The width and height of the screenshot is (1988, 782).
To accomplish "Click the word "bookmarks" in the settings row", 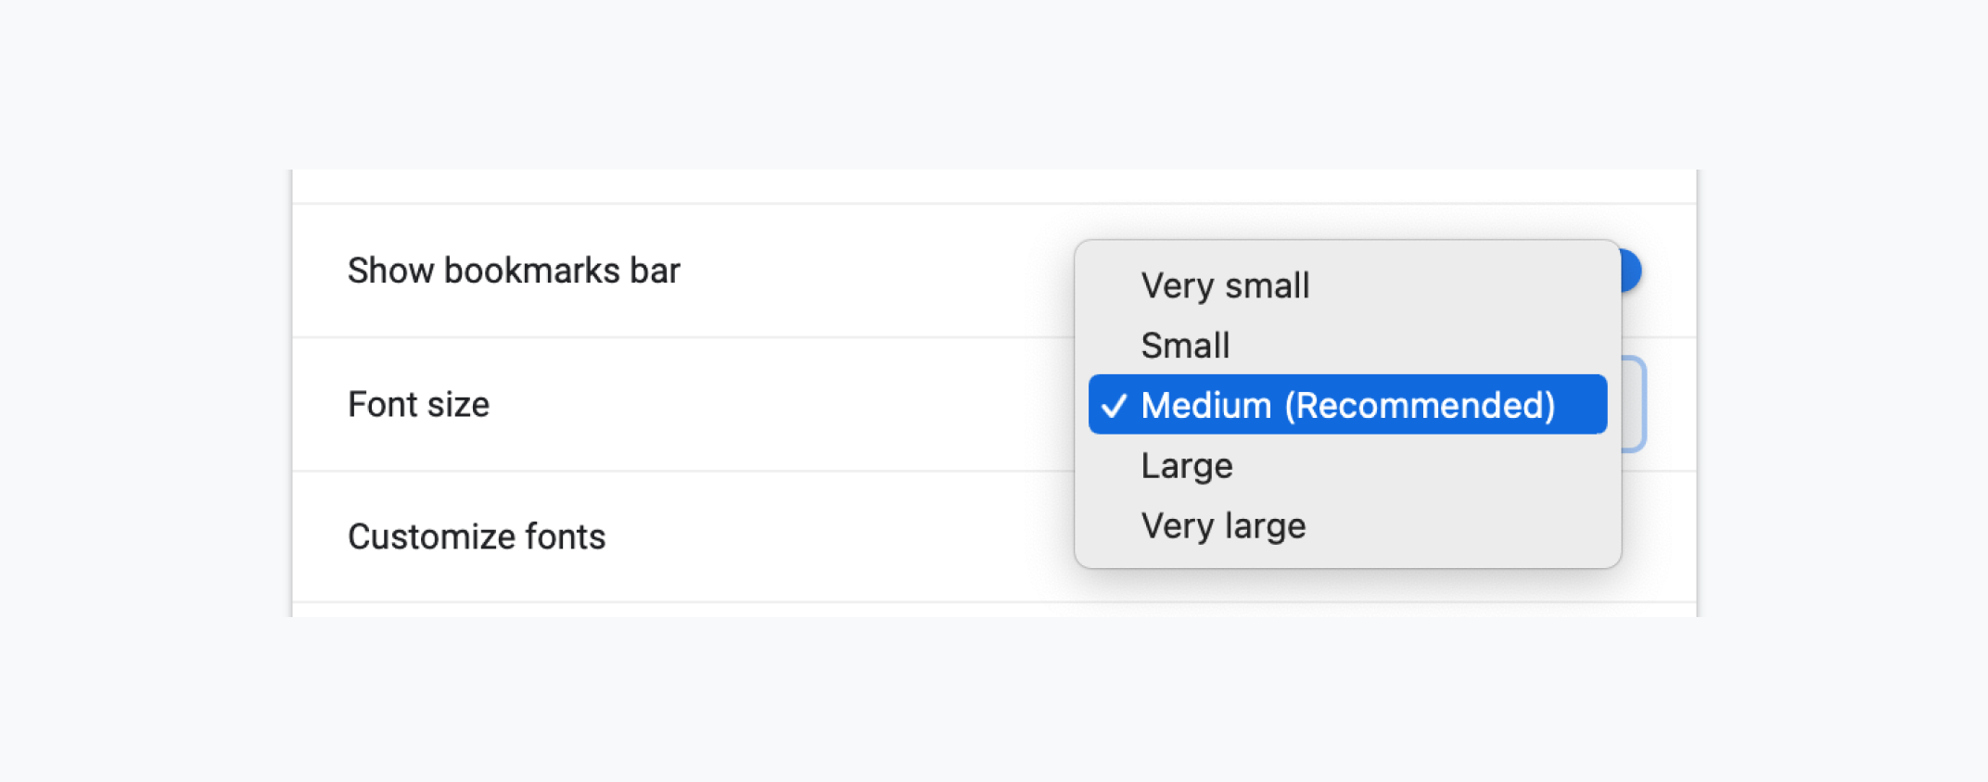I will click(x=531, y=271).
